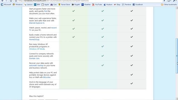
Task: Open the Internet Explorer 8 link
Action: (x=37, y=23)
